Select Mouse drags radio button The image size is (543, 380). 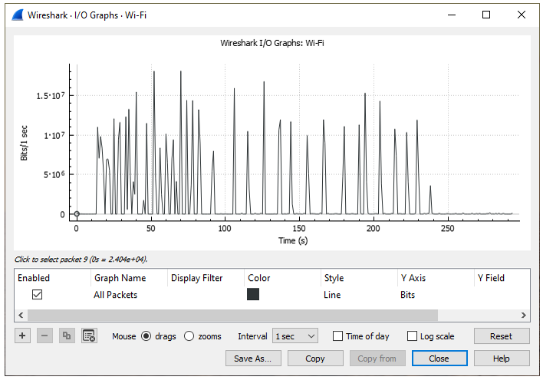pos(146,336)
